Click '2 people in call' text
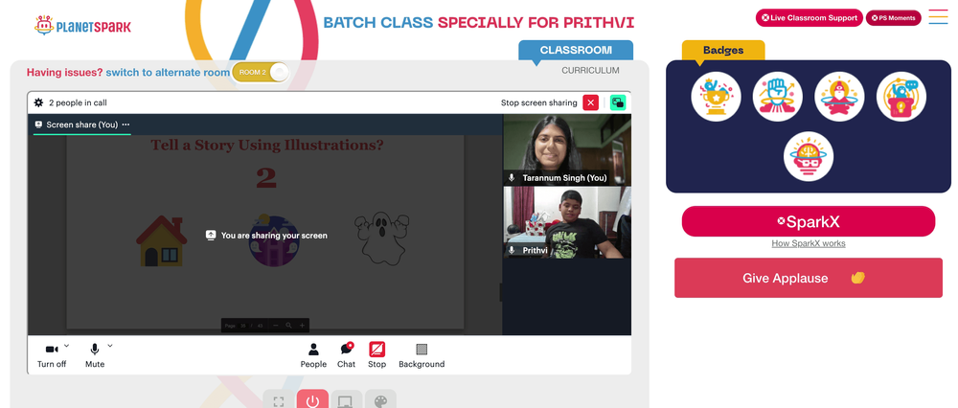This screenshot has width=958, height=408. 78,102
